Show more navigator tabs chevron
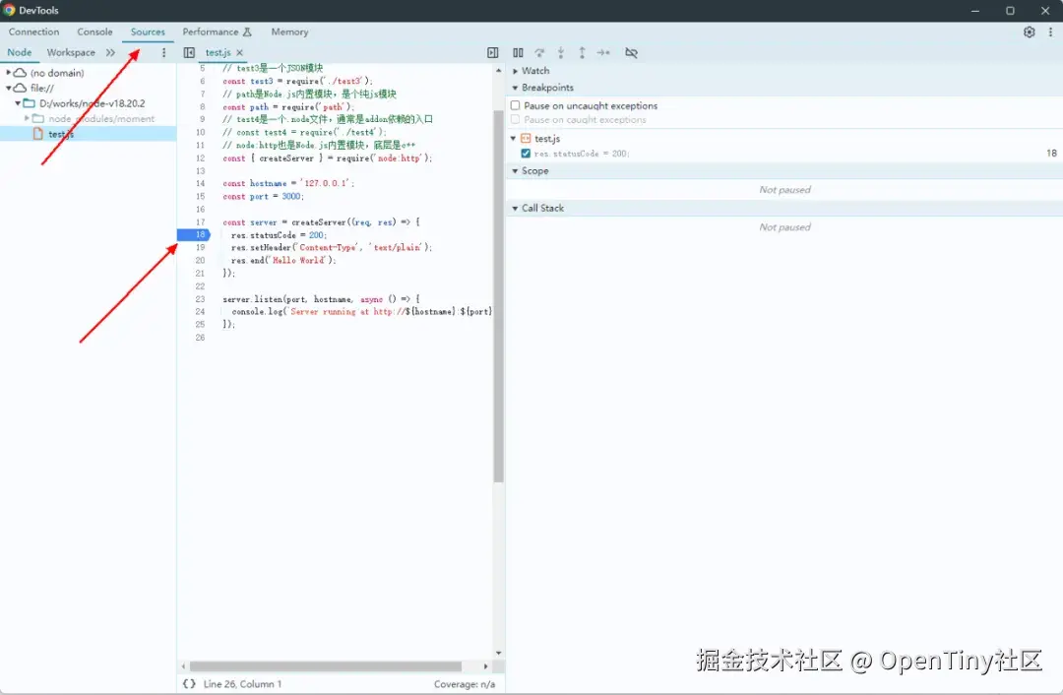The height and width of the screenshot is (695, 1063). tap(110, 52)
